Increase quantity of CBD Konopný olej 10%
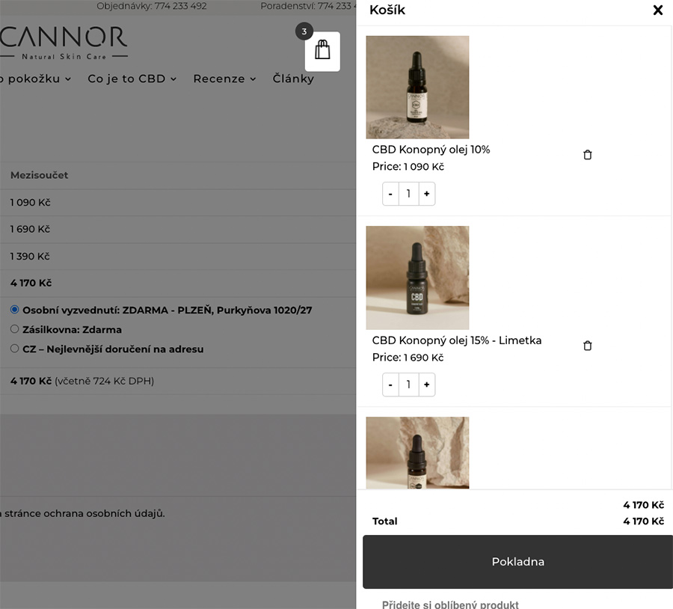This screenshot has width=673, height=609. click(426, 194)
